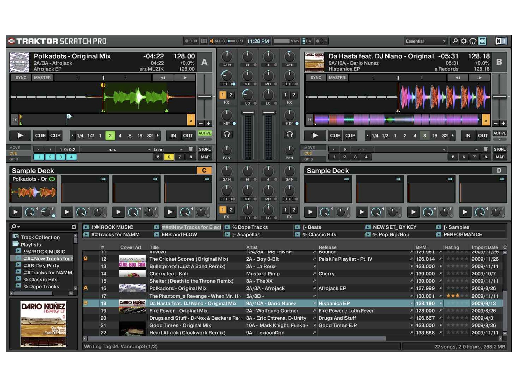This screenshot has height=388, width=518.
Task: Click Deck A tempo bend right arrow
Action: (x=184, y=78)
